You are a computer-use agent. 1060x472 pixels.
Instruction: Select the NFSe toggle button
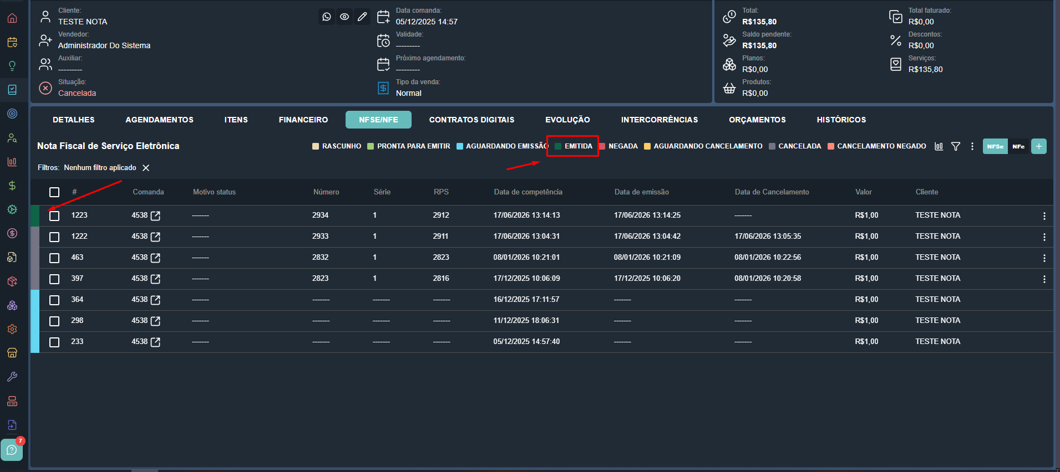click(995, 146)
